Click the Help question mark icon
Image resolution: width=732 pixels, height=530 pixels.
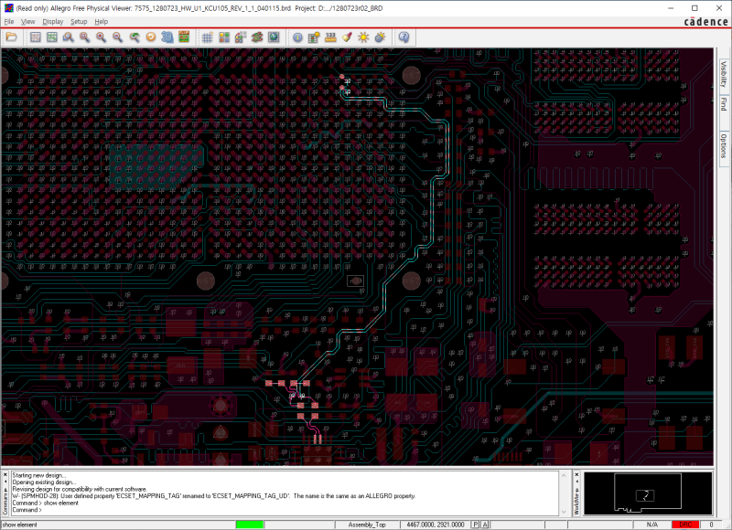[x=404, y=37]
